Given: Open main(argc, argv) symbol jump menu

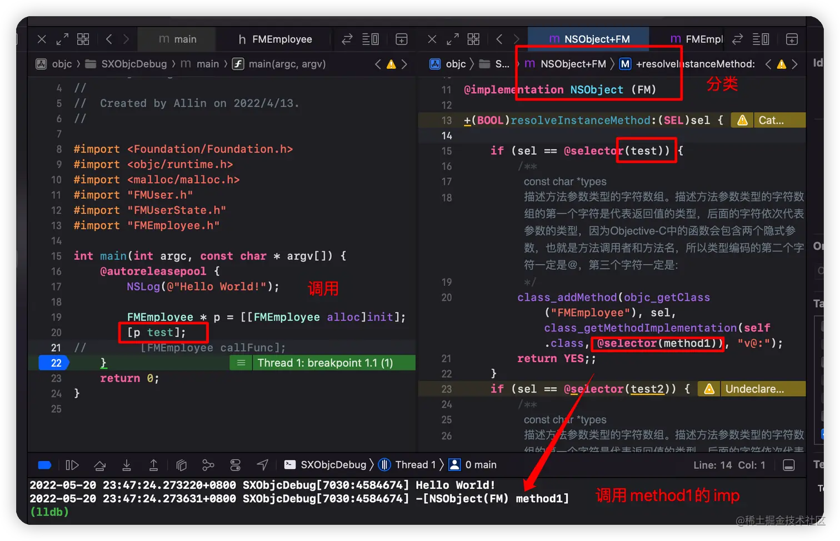Looking at the screenshot, I should point(279,64).
